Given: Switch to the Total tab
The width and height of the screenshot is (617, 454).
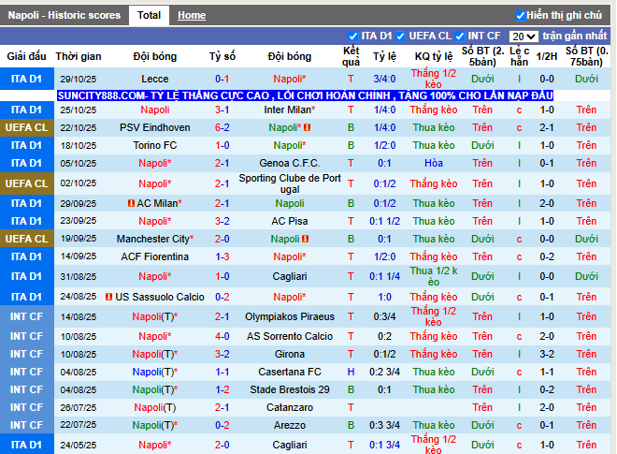Looking at the screenshot, I should click(150, 15).
